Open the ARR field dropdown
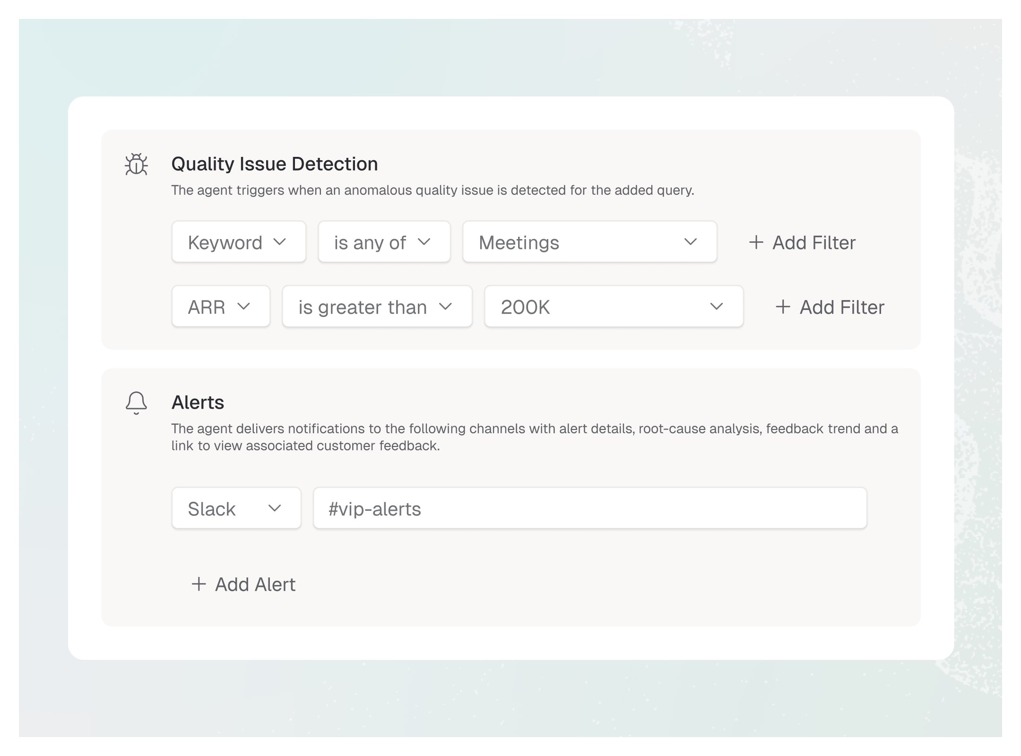This screenshot has height=756, width=1021. [221, 307]
